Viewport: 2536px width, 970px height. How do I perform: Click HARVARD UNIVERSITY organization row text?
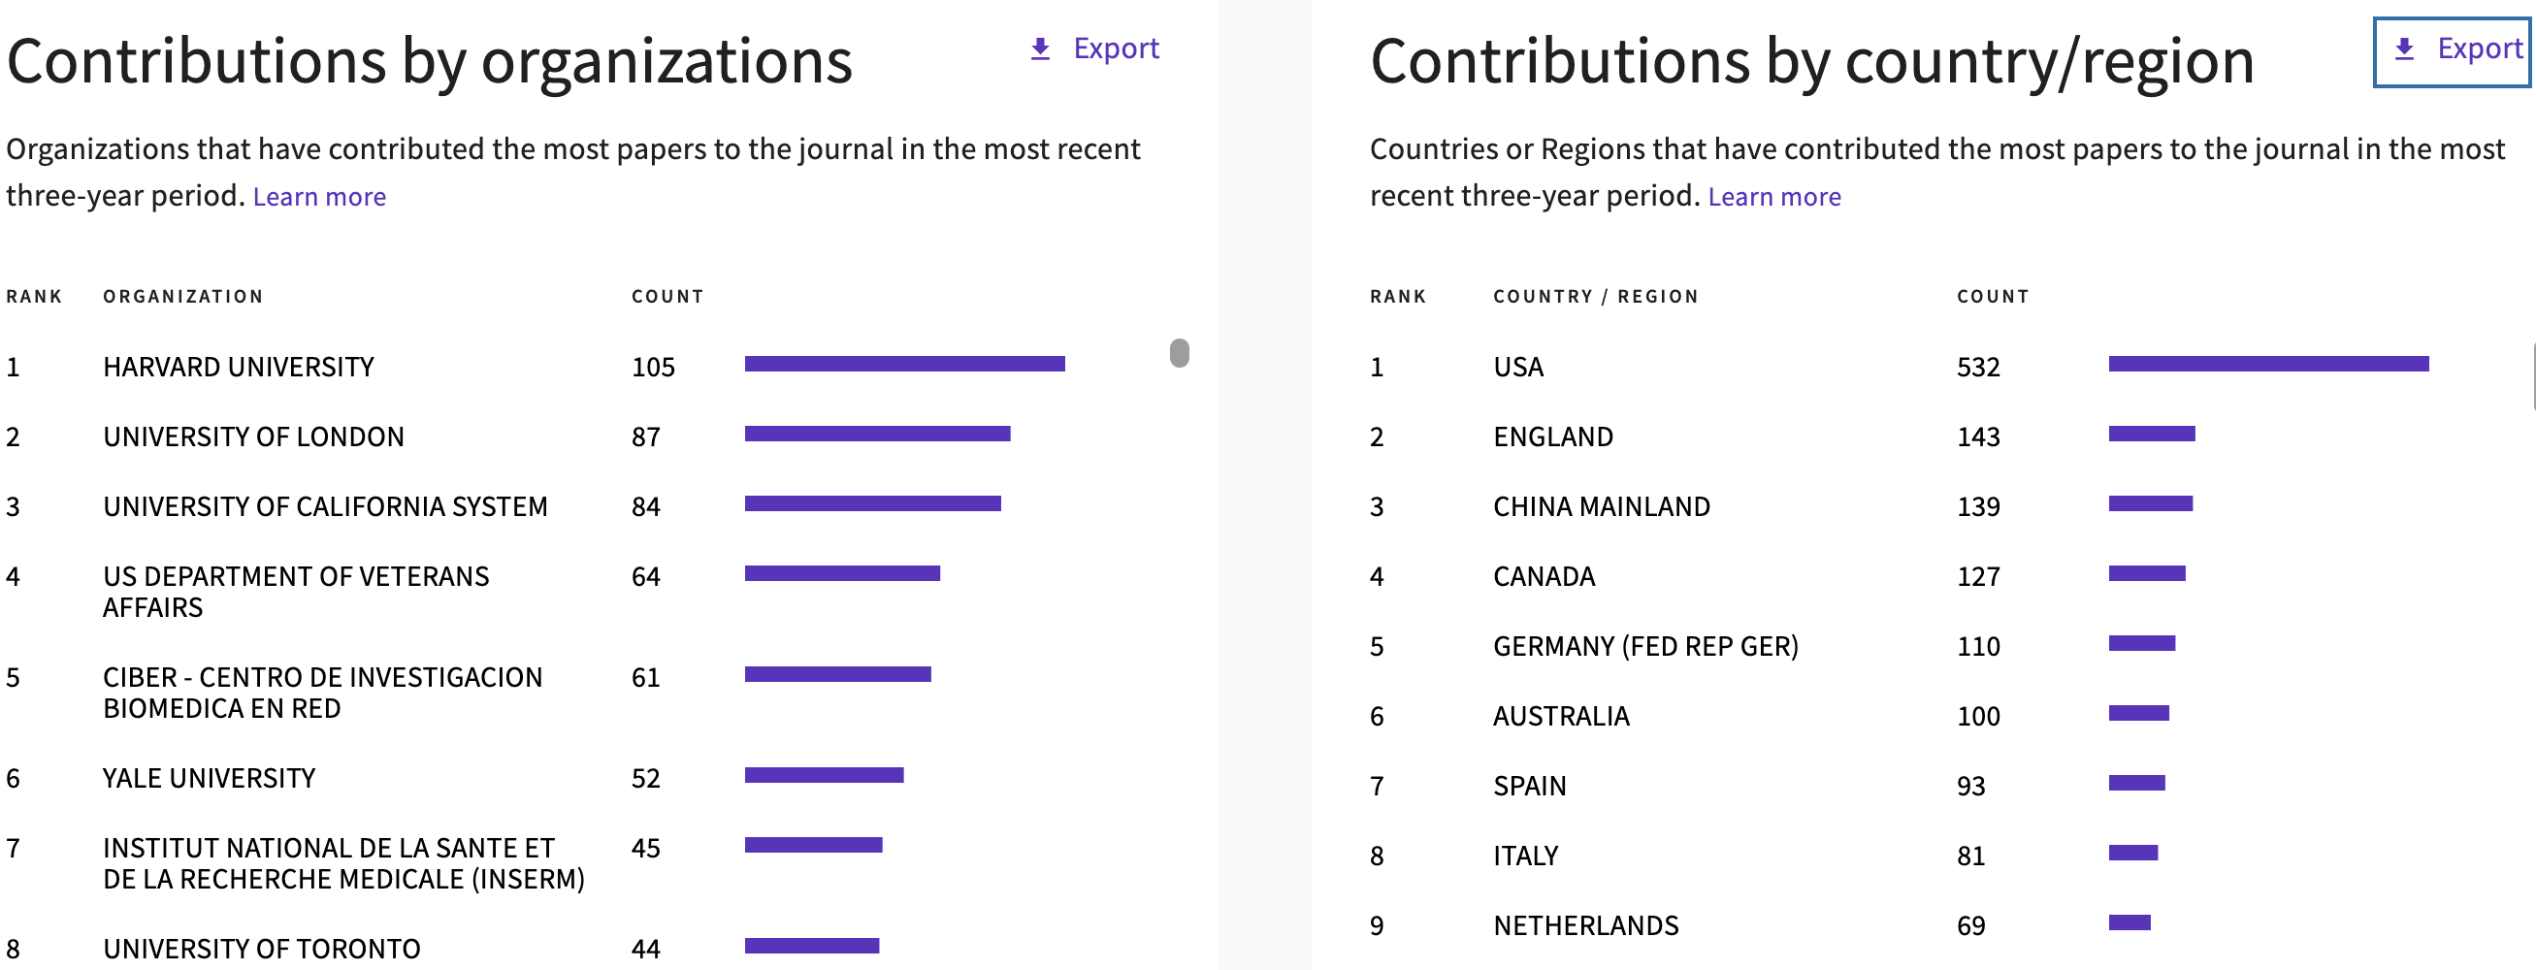[239, 368]
